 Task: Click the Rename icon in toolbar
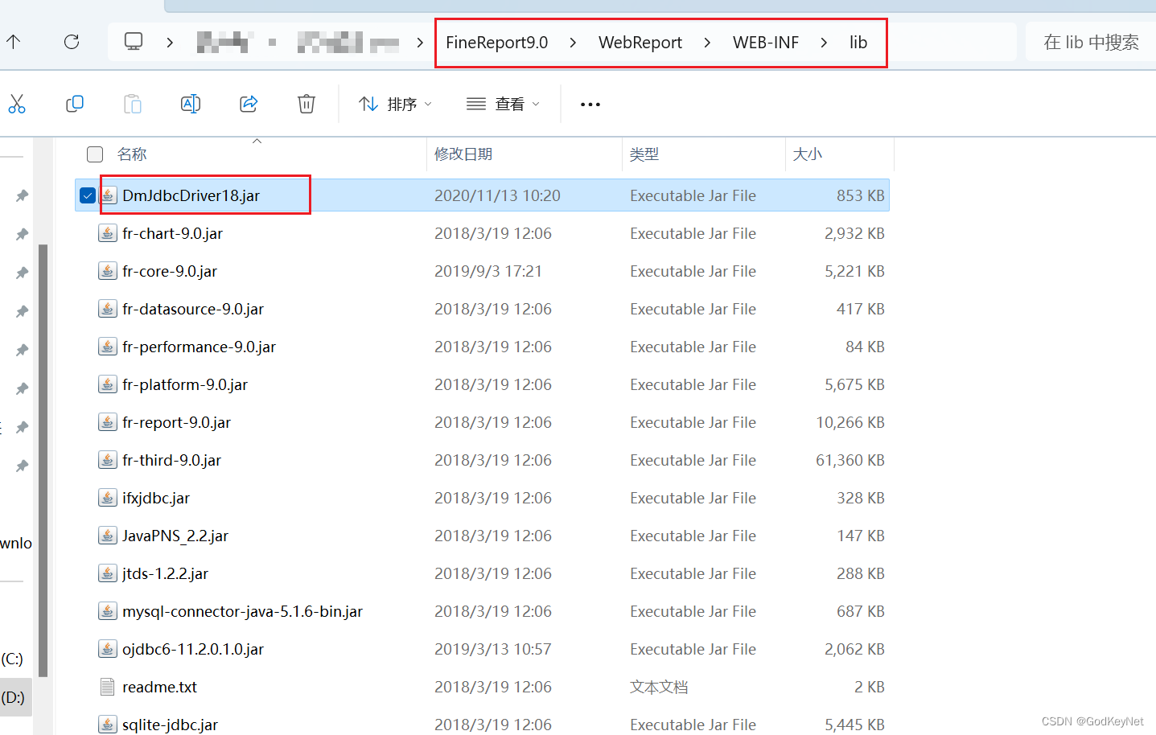pyautogui.click(x=191, y=104)
